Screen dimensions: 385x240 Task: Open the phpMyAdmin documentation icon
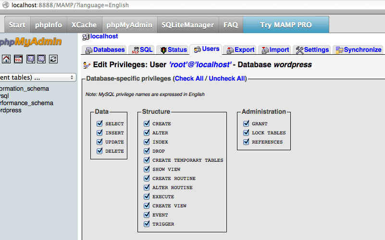point(30,59)
